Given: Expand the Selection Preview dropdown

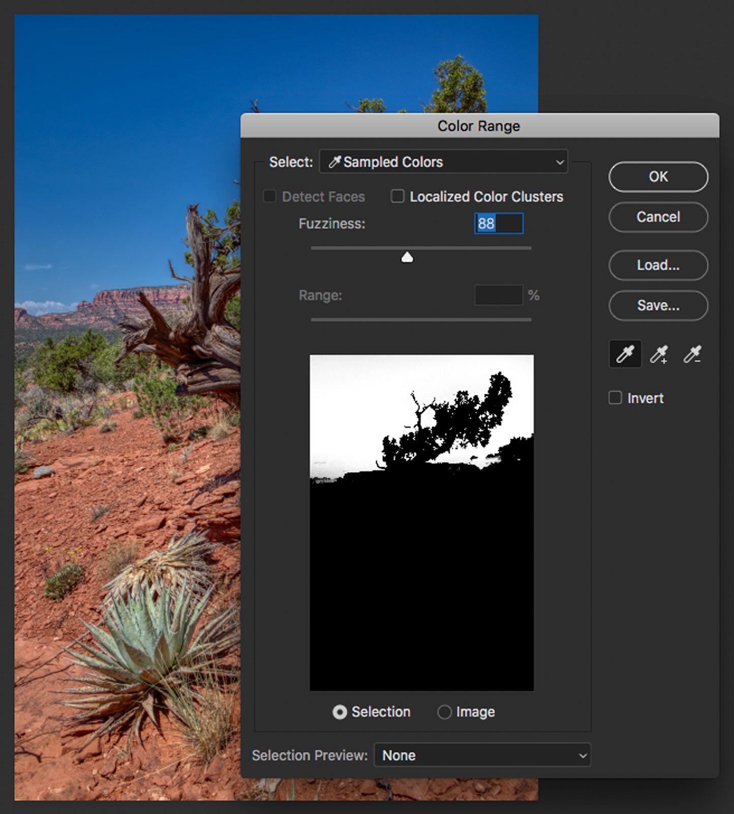Looking at the screenshot, I should [482, 755].
